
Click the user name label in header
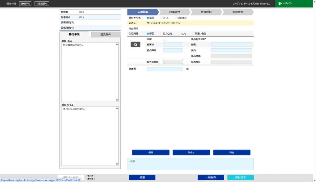click(251, 4)
